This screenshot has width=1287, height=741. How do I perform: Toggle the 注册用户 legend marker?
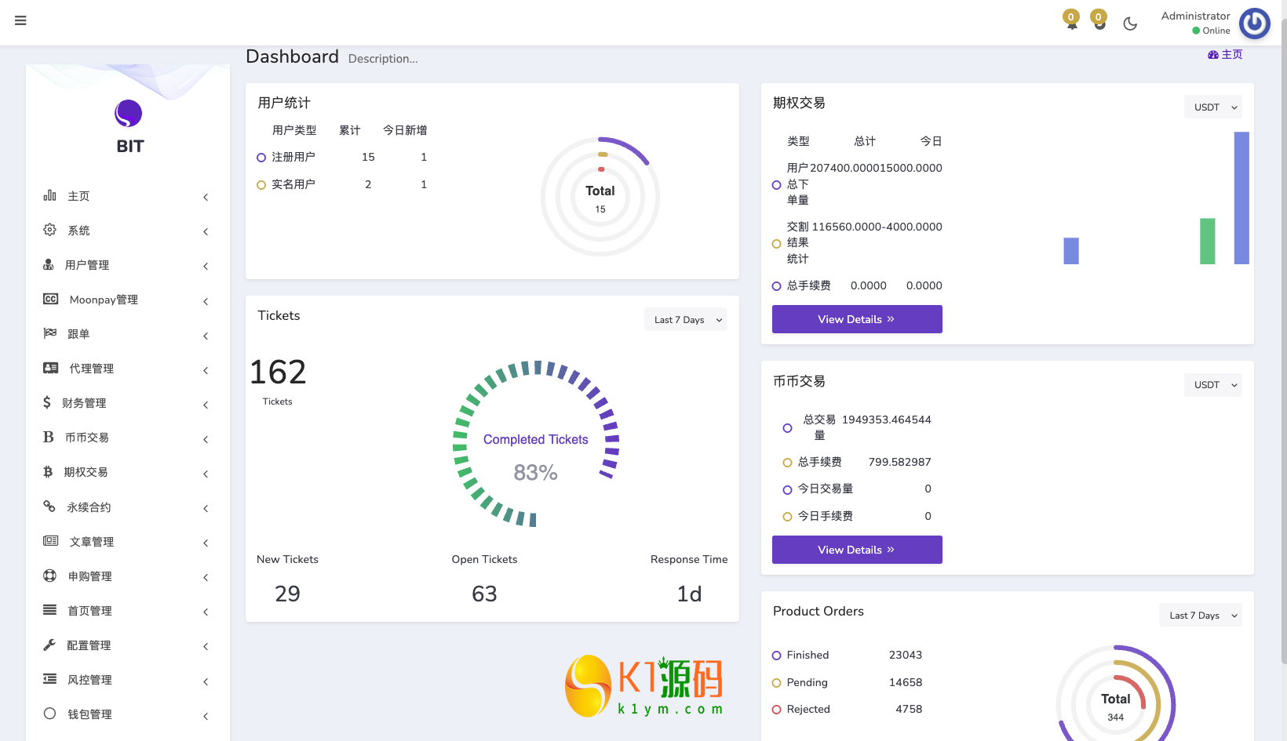tap(261, 158)
